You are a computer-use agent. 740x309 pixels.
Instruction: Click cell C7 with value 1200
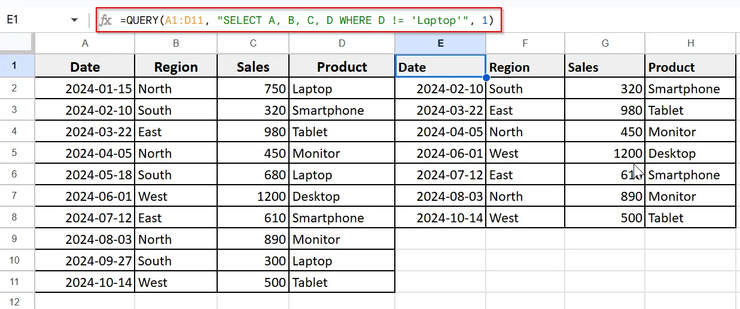pyautogui.click(x=253, y=196)
